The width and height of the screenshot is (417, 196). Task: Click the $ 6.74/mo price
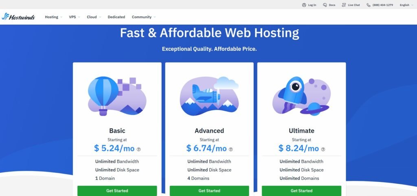click(206, 149)
